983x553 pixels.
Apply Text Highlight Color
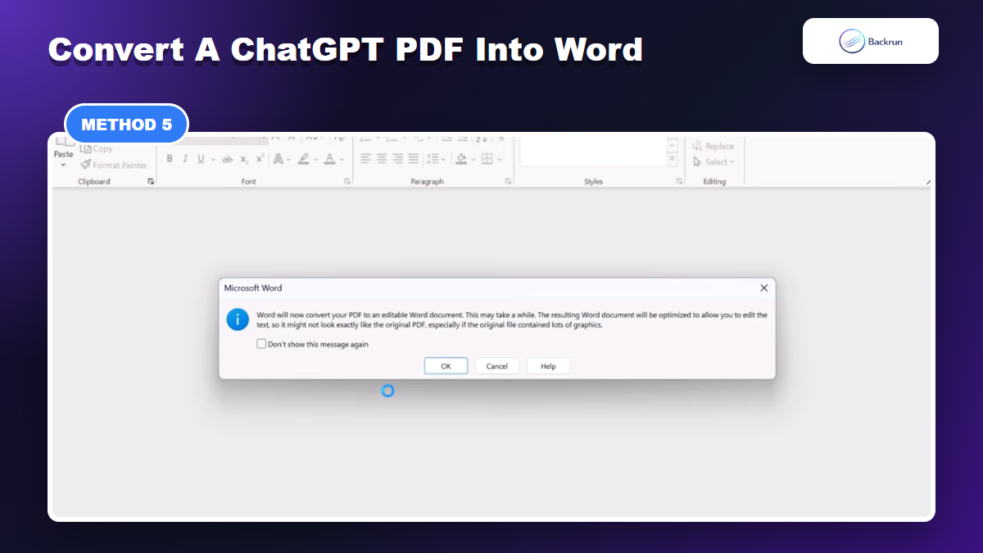303,159
